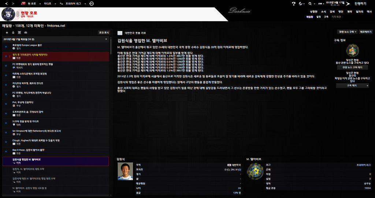Open message 카디프의 박주영, 최조의 컨디션
Image resolution: width=375 pixels, height=198 pixels.
[x=56, y=85]
